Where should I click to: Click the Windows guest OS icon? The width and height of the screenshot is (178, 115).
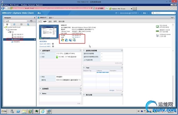point(62,40)
